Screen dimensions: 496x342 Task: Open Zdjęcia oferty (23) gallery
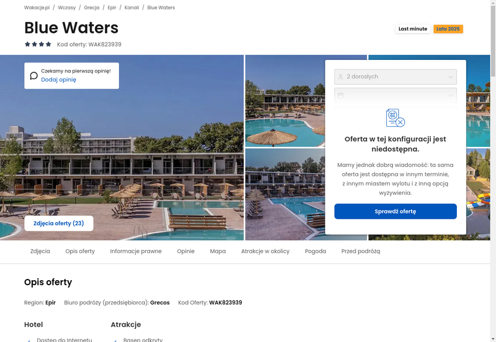pyautogui.click(x=59, y=223)
